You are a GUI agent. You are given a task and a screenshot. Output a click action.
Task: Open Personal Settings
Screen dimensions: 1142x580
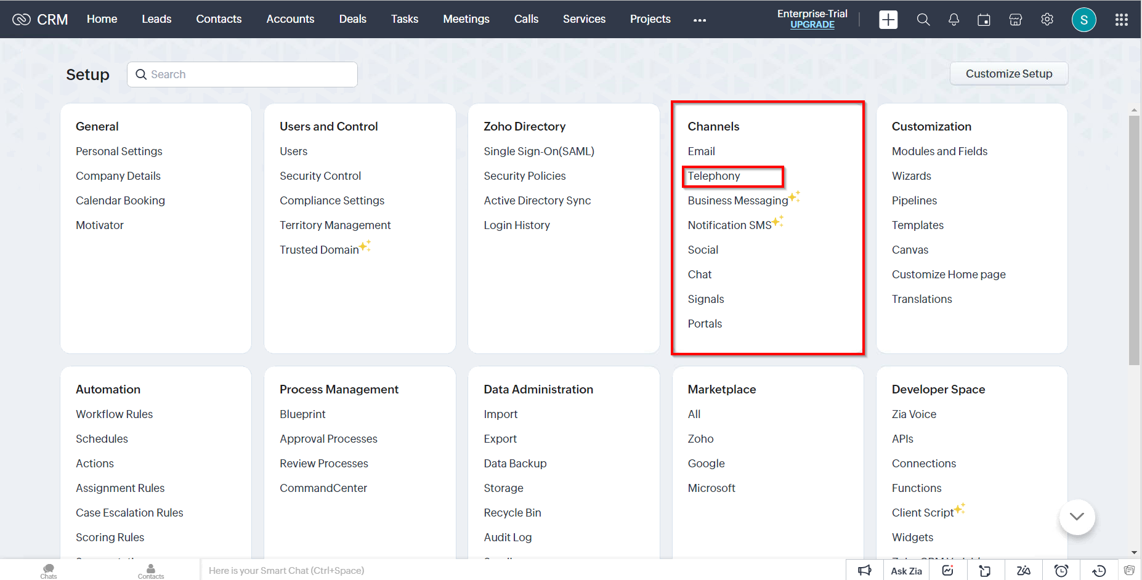pos(119,151)
